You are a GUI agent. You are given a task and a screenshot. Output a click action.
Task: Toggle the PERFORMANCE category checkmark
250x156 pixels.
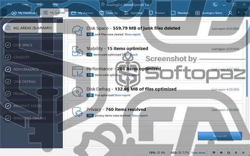tap(8, 69)
